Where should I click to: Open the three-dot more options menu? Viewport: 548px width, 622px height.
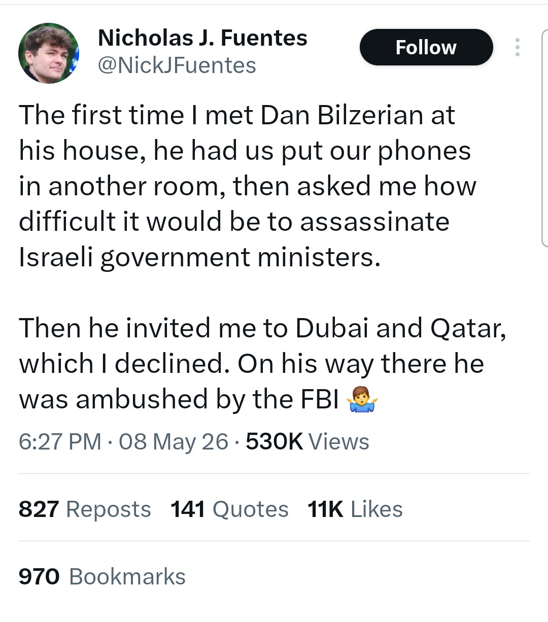point(517,47)
